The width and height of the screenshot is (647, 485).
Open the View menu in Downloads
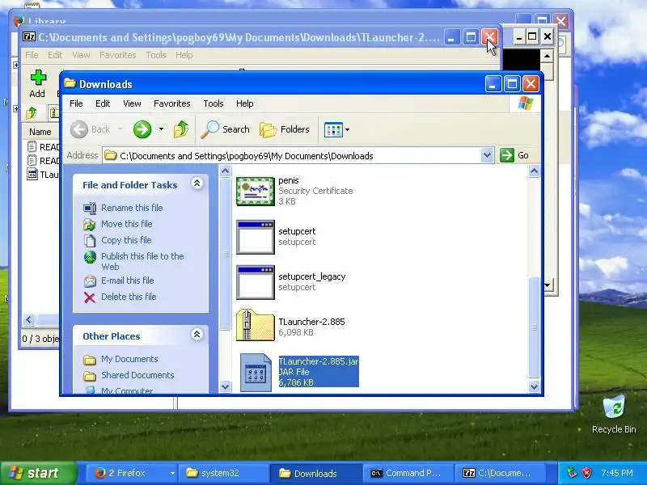pyautogui.click(x=132, y=103)
